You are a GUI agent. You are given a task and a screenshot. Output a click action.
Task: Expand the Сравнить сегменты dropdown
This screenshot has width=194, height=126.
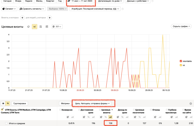point(32,9)
